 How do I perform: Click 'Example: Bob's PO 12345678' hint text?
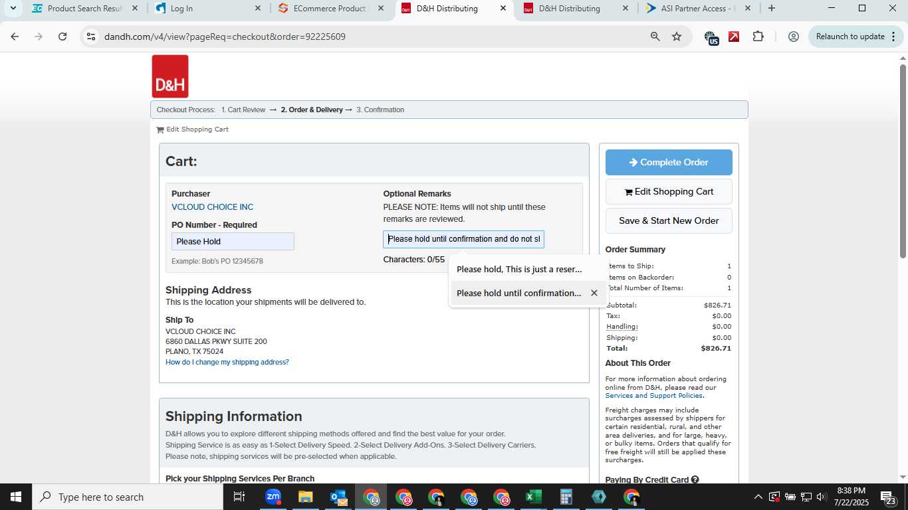pos(217,261)
